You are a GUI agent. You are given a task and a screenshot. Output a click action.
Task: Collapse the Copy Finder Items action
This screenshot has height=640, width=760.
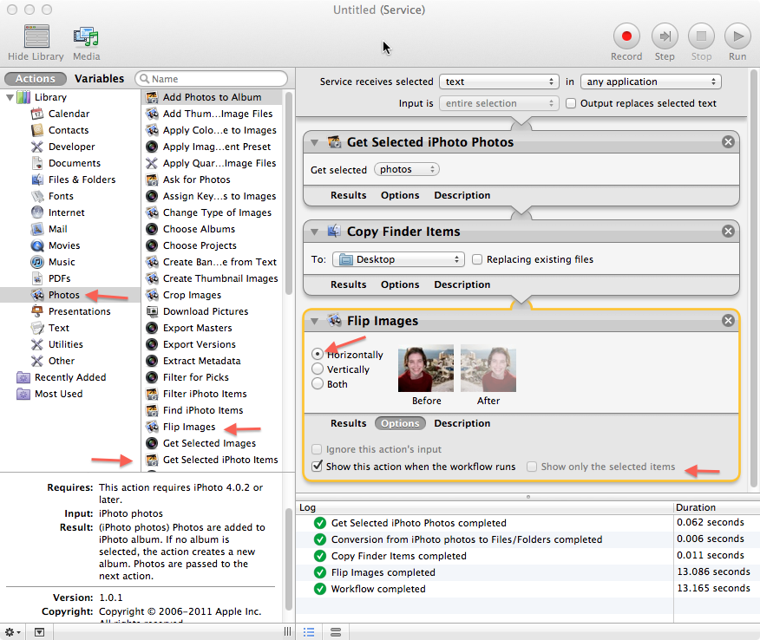point(314,232)
